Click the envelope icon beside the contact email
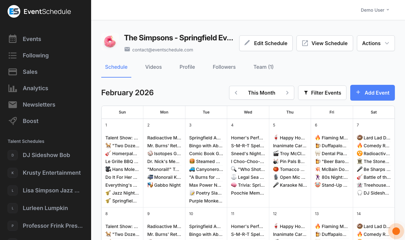This screenshot has height=240, width=405. pyautogui.click(x=127, y=50)
